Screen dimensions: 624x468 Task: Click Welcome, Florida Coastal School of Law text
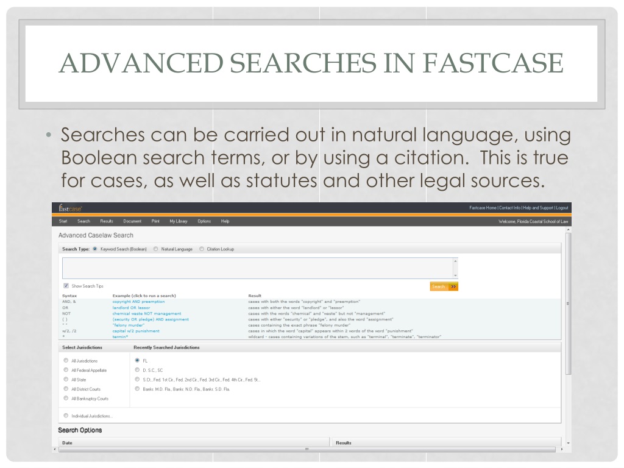pyautogui.click(x=533, y=221)
